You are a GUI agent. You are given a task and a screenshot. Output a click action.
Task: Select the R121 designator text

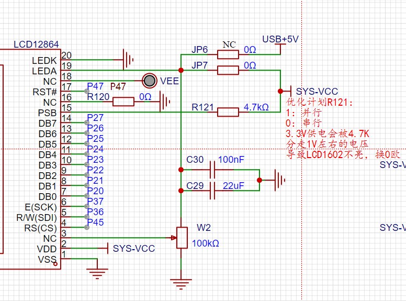(202, 107)
